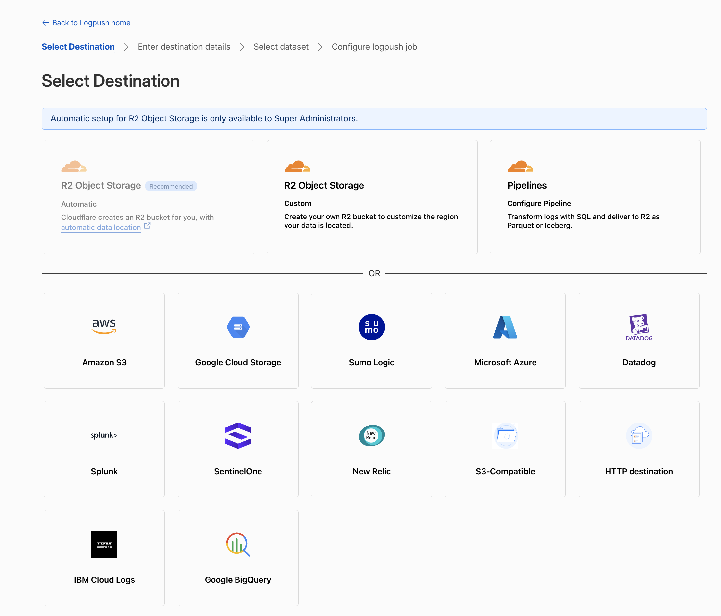The width and height of the screenshot is (721, 616).
Task: Choose the R2 Object Storage Custom card
Action: [x=372, y=197]
